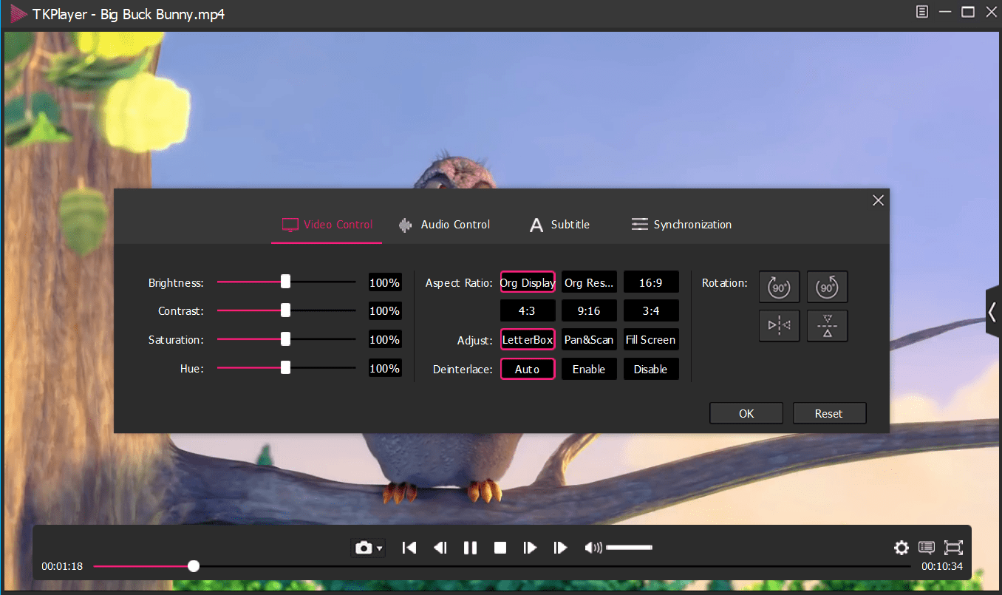Open the settings gear icon
This screenshot has width=1002, height=595.
pos(902,548)
